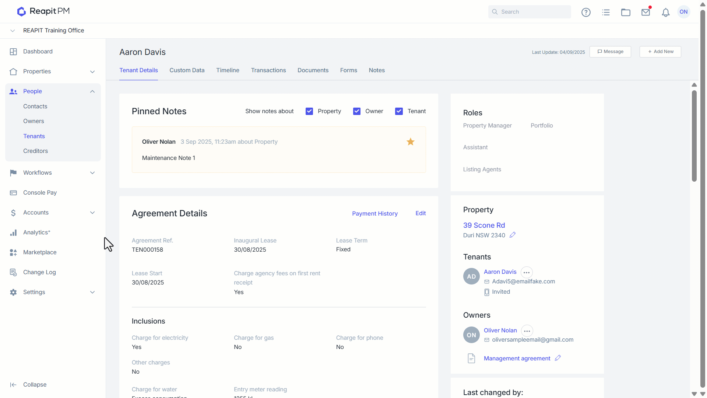The image size is (707, 398).
Task: Edit the Duri NSW 2340 property address
Action: [x=513, y=235]
